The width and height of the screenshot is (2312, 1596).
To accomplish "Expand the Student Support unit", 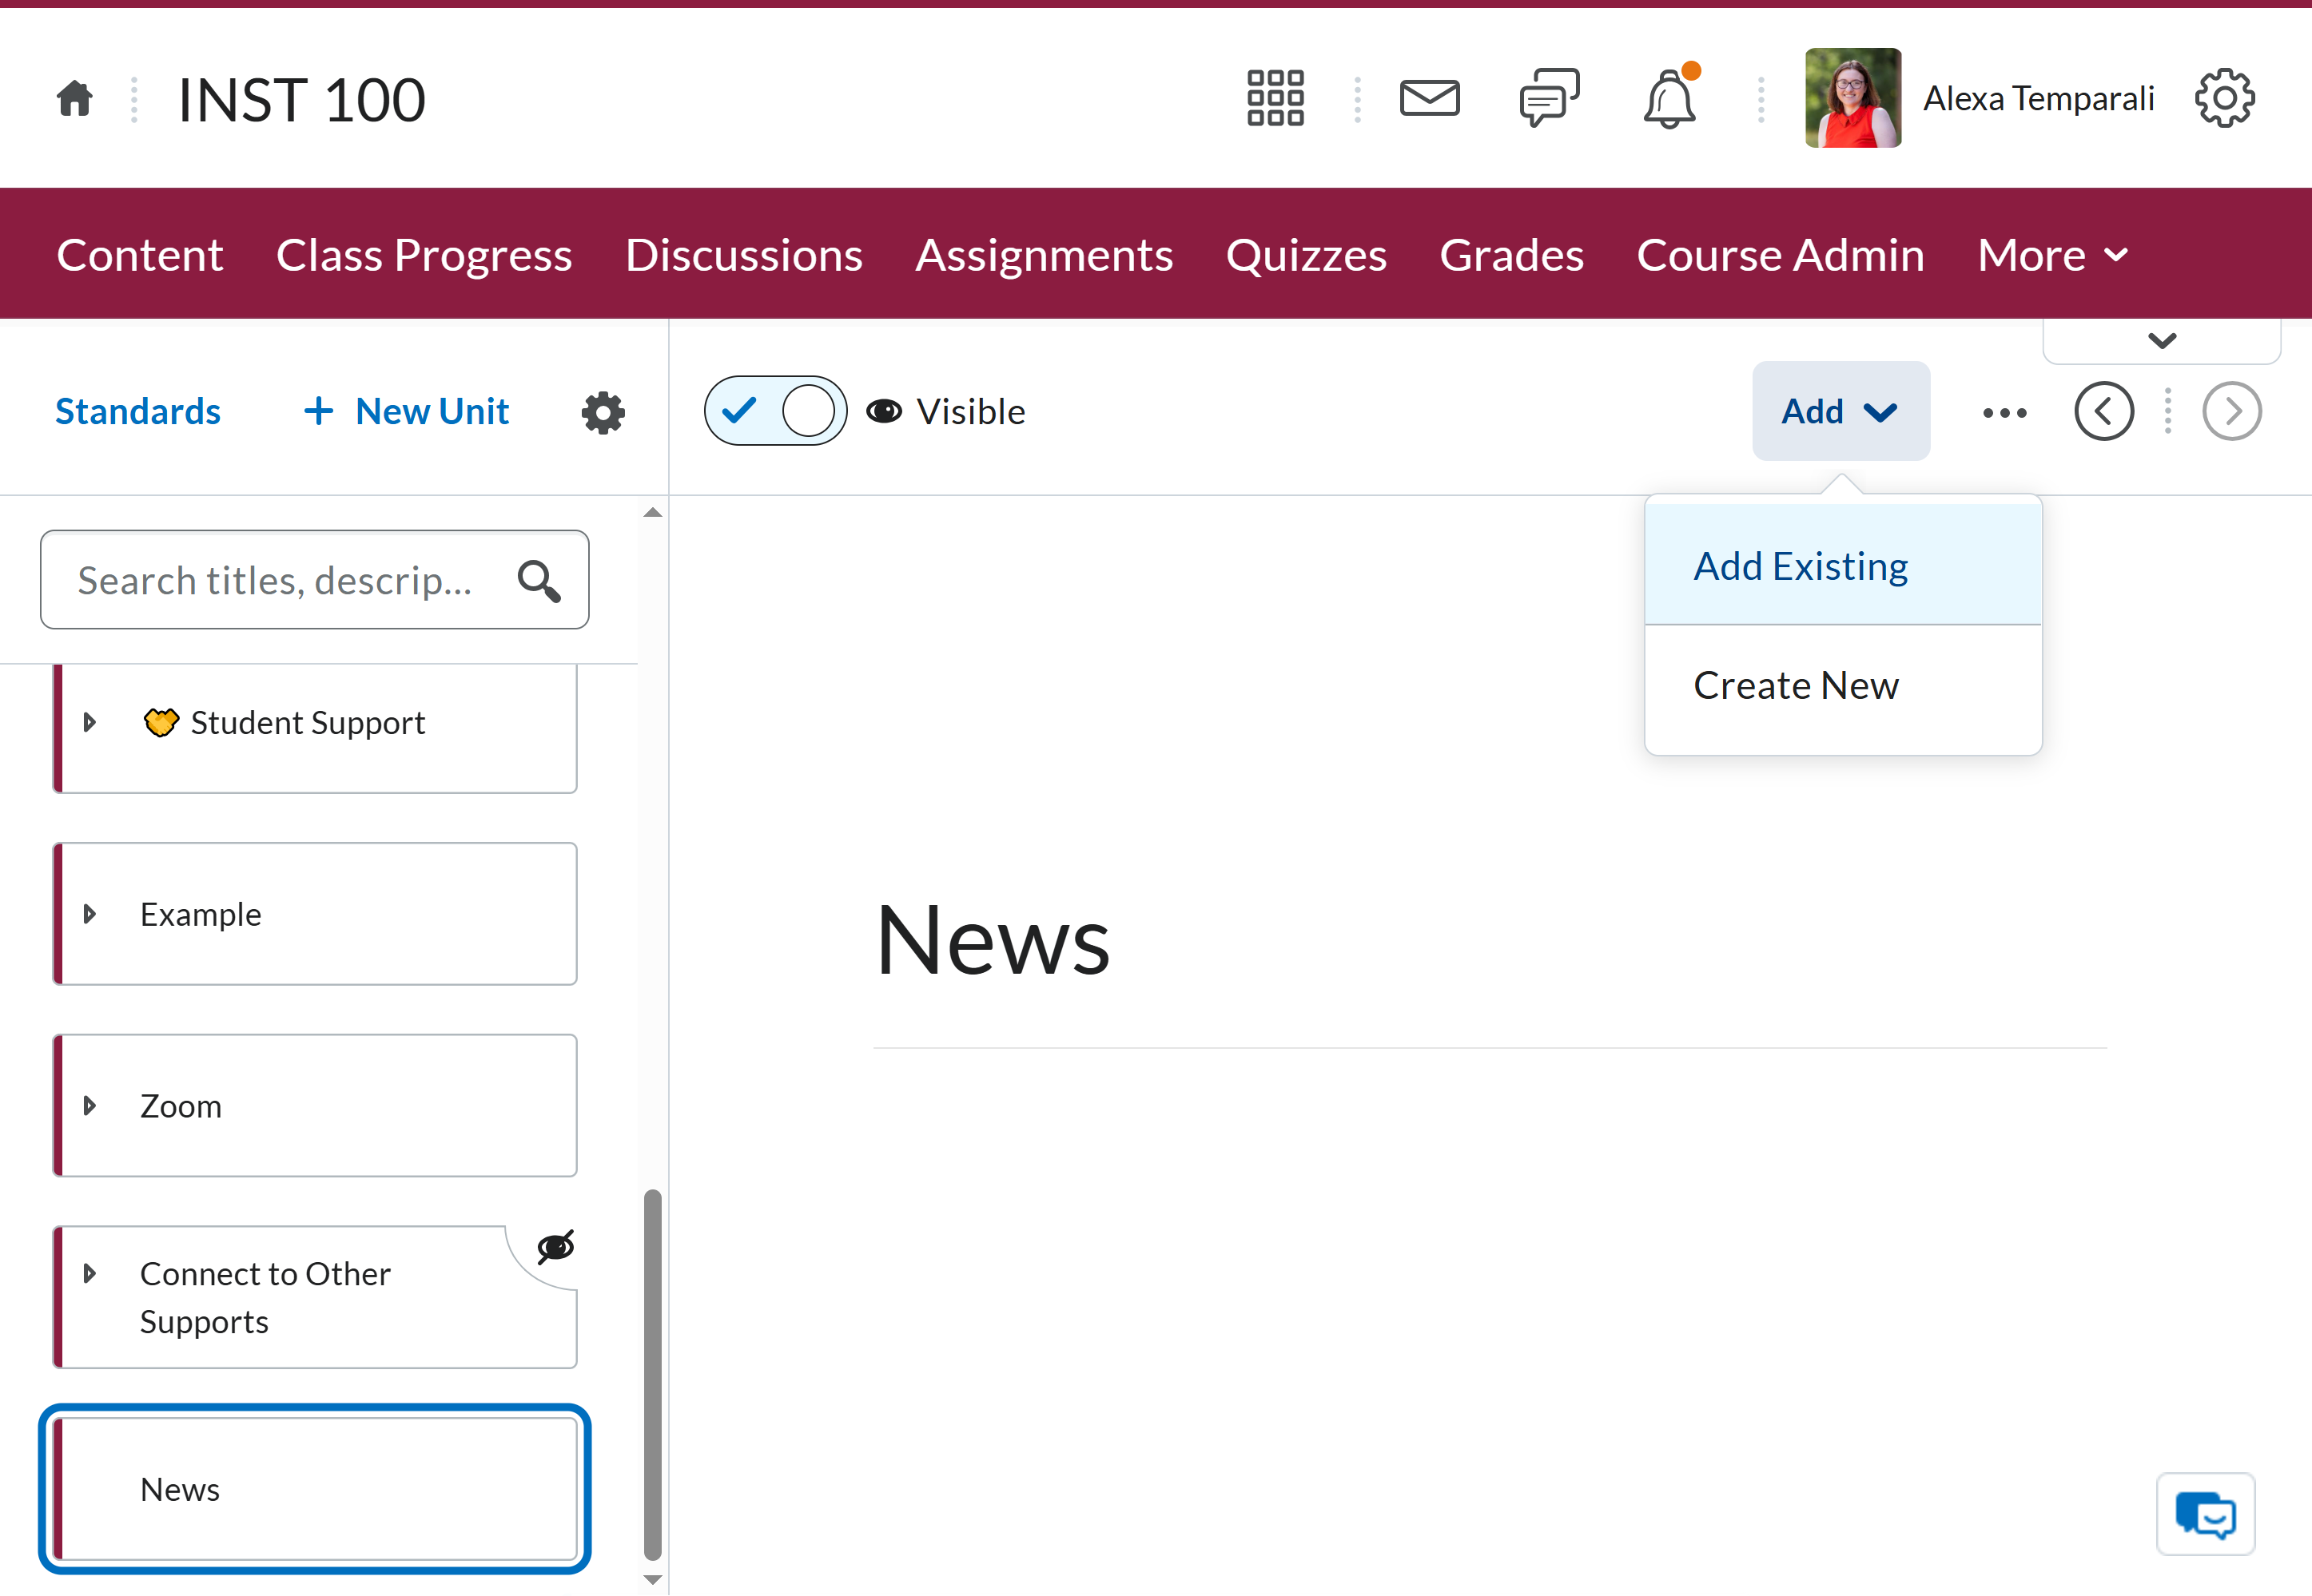I will (90, 722).
